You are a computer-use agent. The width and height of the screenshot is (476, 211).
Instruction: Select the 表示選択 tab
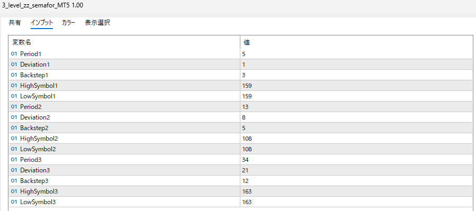coord(97,23)
